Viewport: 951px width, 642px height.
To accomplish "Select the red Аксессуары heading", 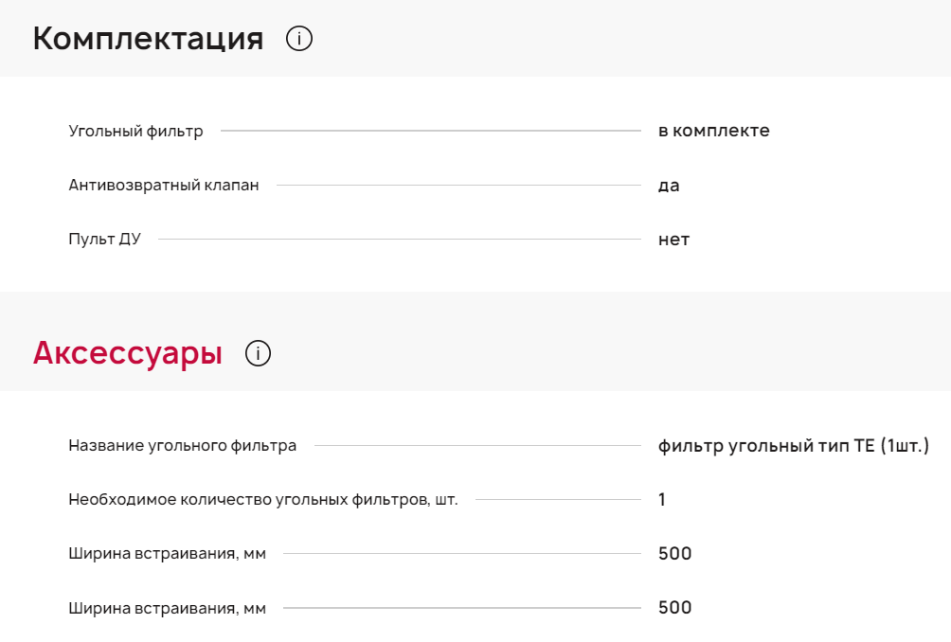I will click(128, 353).
